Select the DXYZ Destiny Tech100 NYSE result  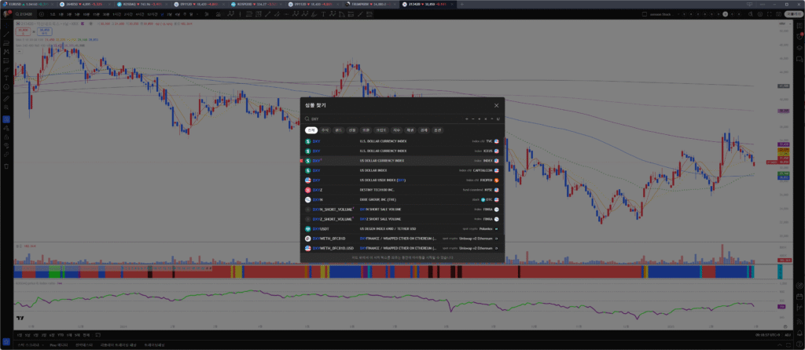[402, 190]
